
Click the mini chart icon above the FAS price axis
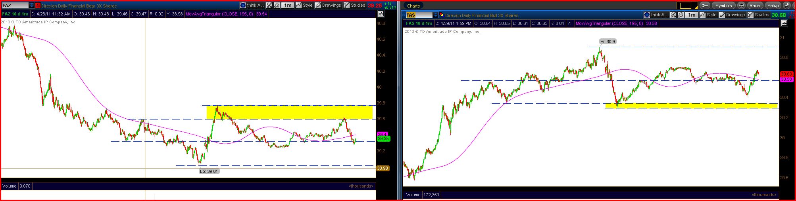point(784,23)
